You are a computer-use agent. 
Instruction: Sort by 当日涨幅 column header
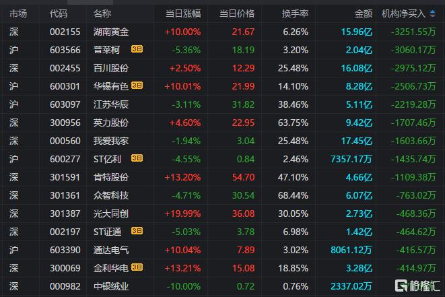tap(183, 13)
